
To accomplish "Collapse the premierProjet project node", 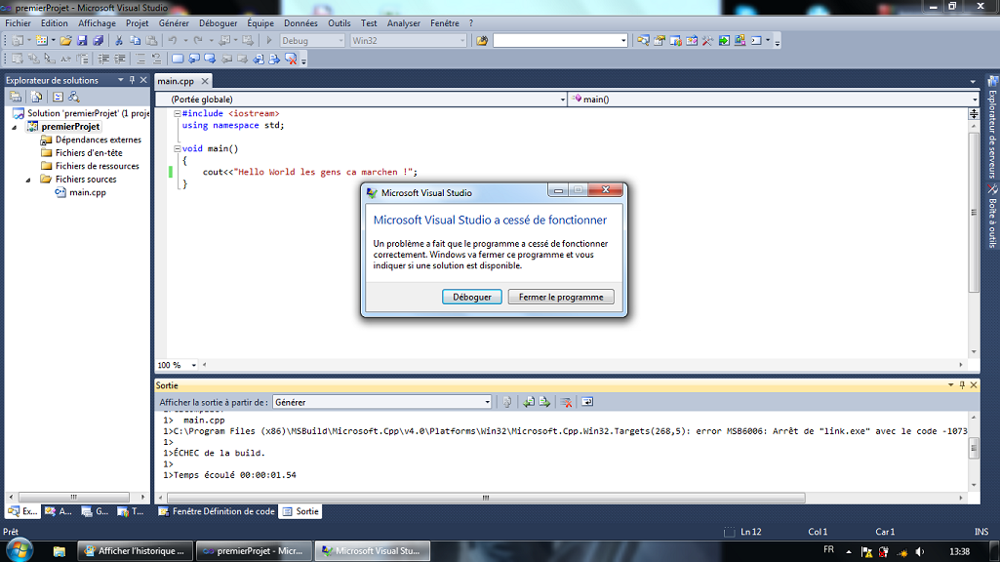I will pyautogui.click(x=15, y=127).
